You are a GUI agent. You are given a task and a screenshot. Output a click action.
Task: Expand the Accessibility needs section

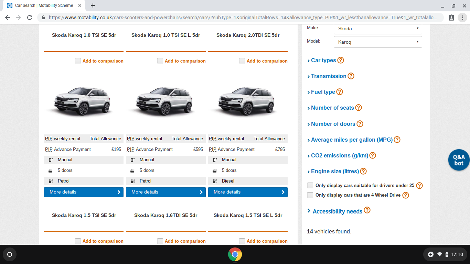pyautogui.click(x=335, y=211)
